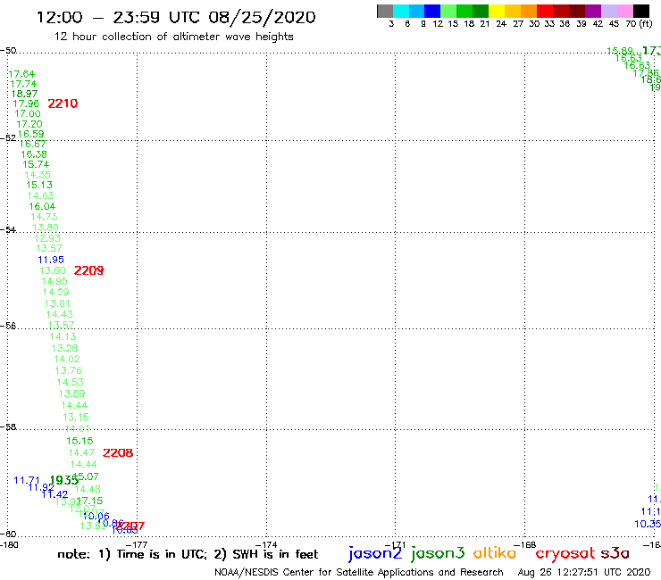This screenshot has width=661, height=580.
Task: Select the 70 (ft) scale label
Action: (x=639, y=24)
